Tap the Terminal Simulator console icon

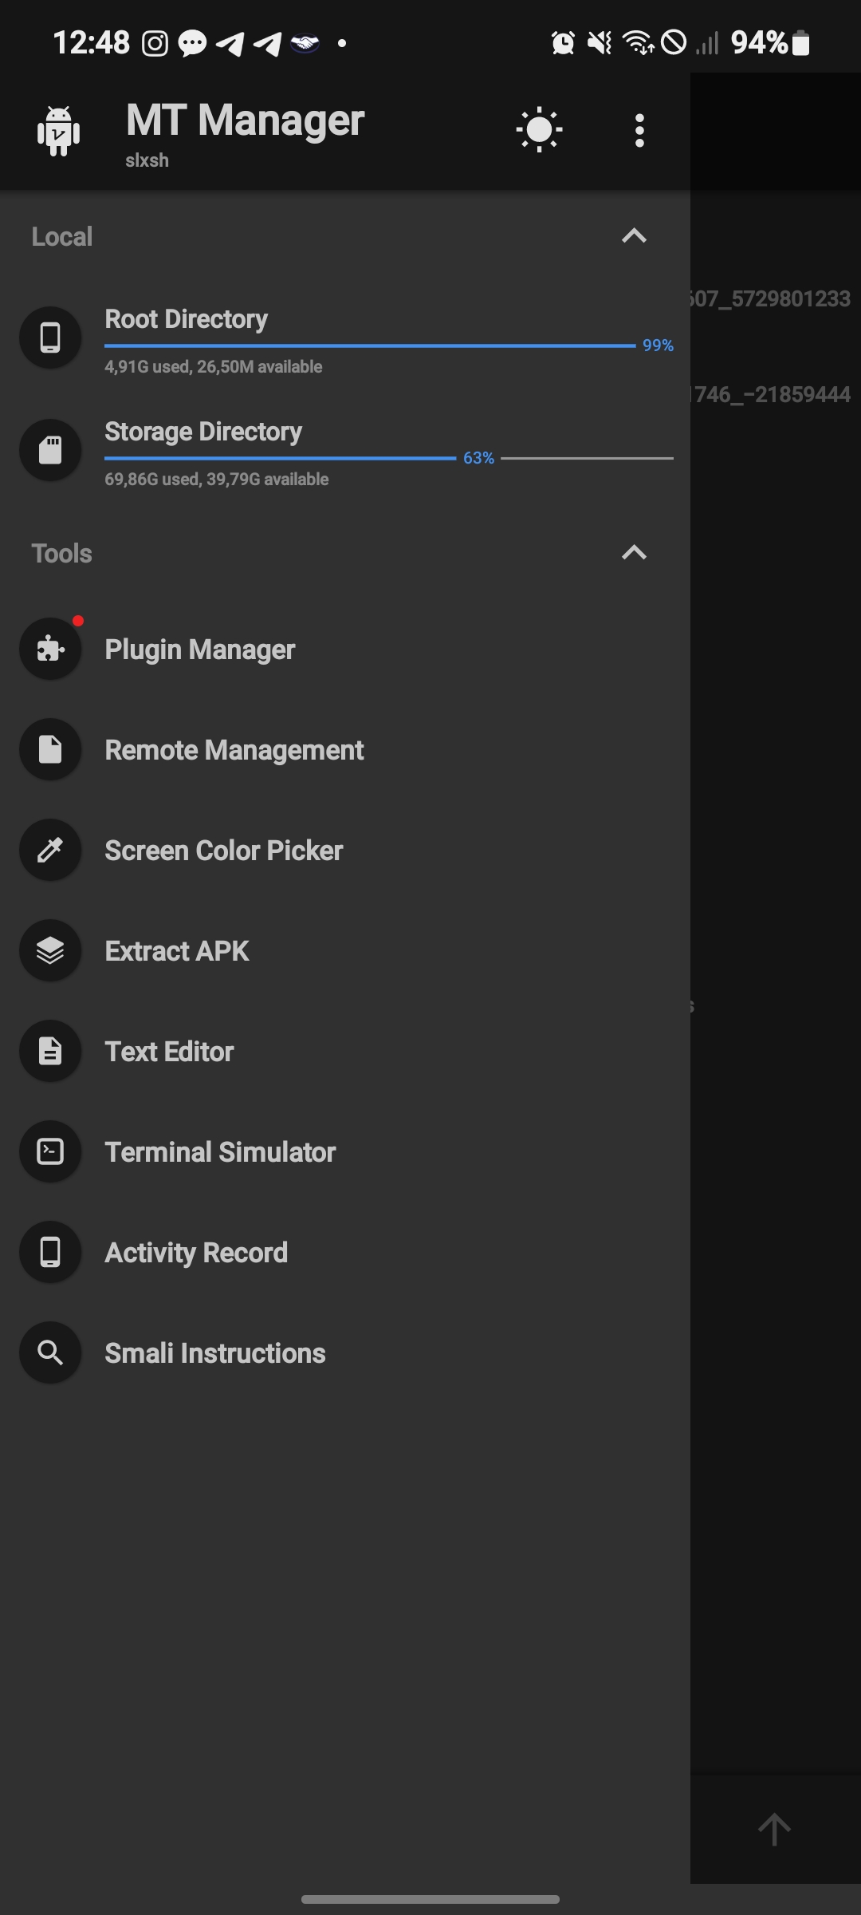50,1152
